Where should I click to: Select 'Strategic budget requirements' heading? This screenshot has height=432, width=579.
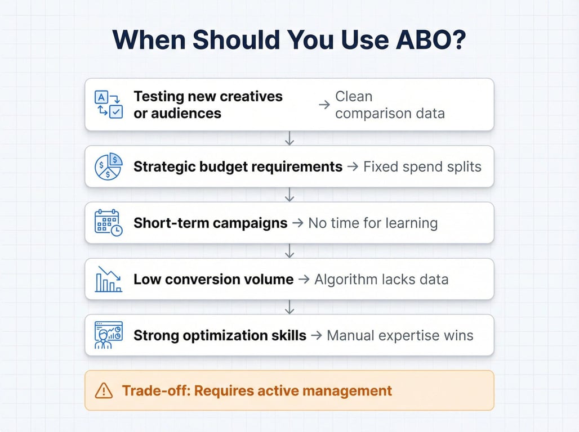pos(238,166)
